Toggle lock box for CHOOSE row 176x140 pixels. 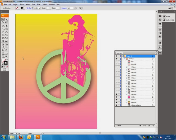pos(119,64)
